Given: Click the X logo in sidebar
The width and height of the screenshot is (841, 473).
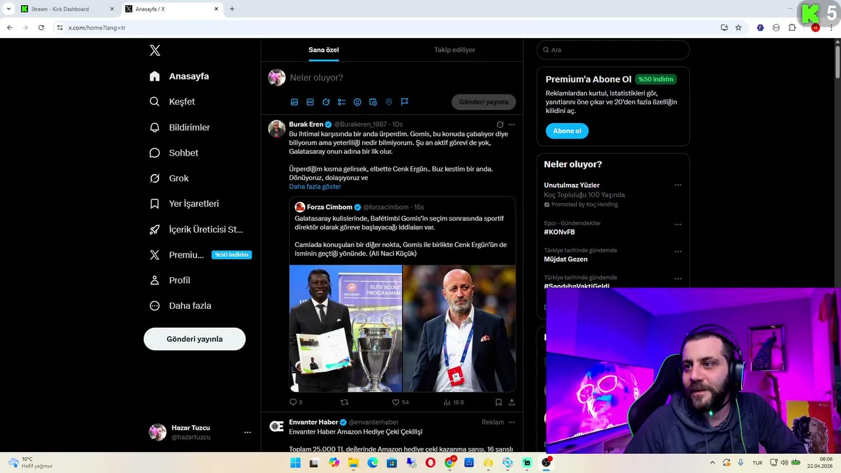Looking at the screenshot, I should pyautogui.click(x=154, y=51).
